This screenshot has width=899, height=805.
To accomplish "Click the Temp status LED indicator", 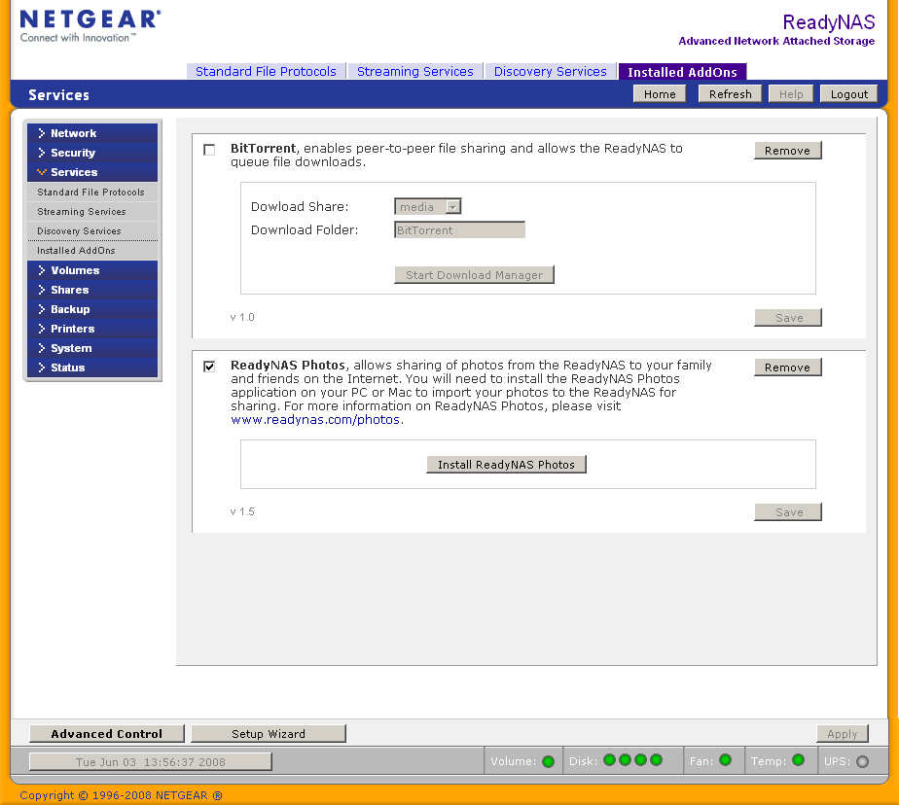I will coord(798,760).
